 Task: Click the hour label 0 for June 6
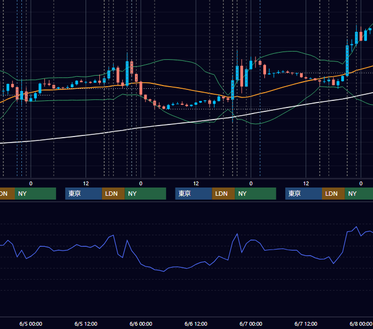[141, 184]
